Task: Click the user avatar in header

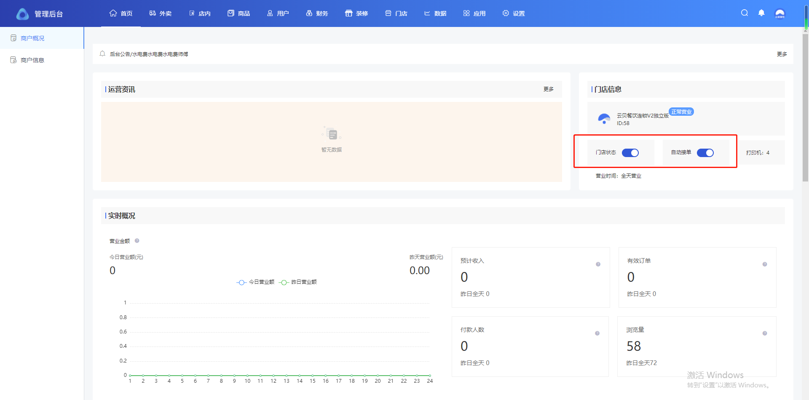Action: [780, 13]
